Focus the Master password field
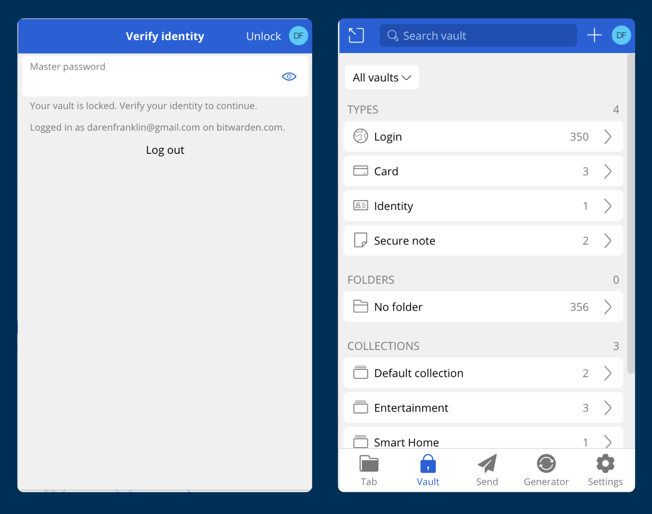Image resolution: width=652 pixels, height=514 pixels. [x=165, y=76]
